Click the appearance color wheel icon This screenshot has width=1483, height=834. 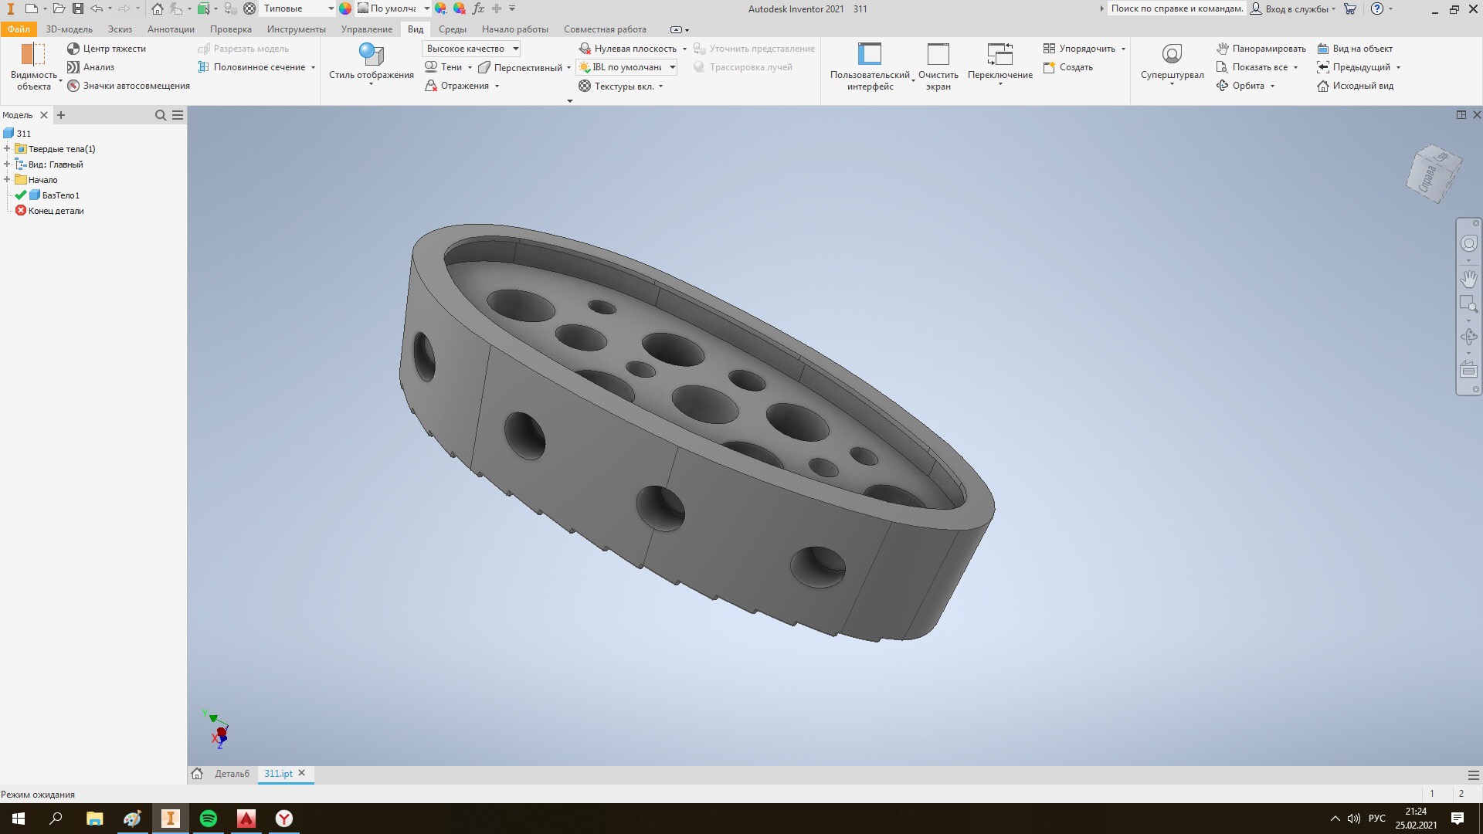click(x=345, y=8)
